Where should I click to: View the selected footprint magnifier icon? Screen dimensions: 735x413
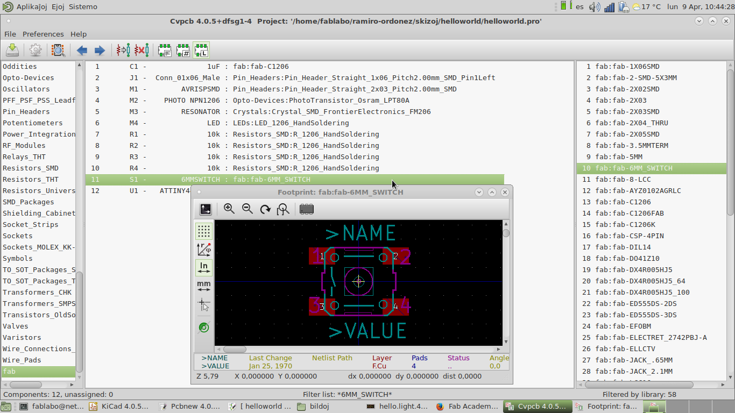tap(58, 50)
